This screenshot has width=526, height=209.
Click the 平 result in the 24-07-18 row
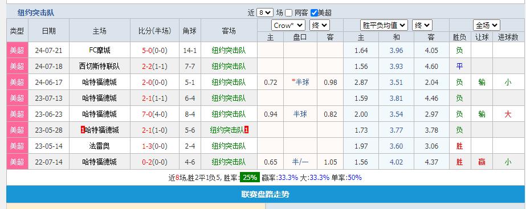coord(459,67)
